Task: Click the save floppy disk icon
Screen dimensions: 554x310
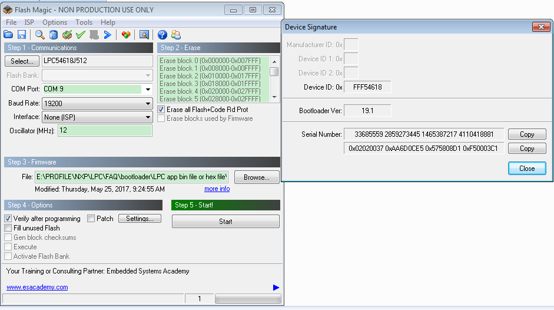Action: click(22, 35)
